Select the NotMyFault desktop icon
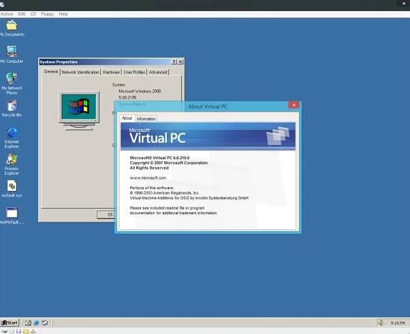 (x=12, y=216)
